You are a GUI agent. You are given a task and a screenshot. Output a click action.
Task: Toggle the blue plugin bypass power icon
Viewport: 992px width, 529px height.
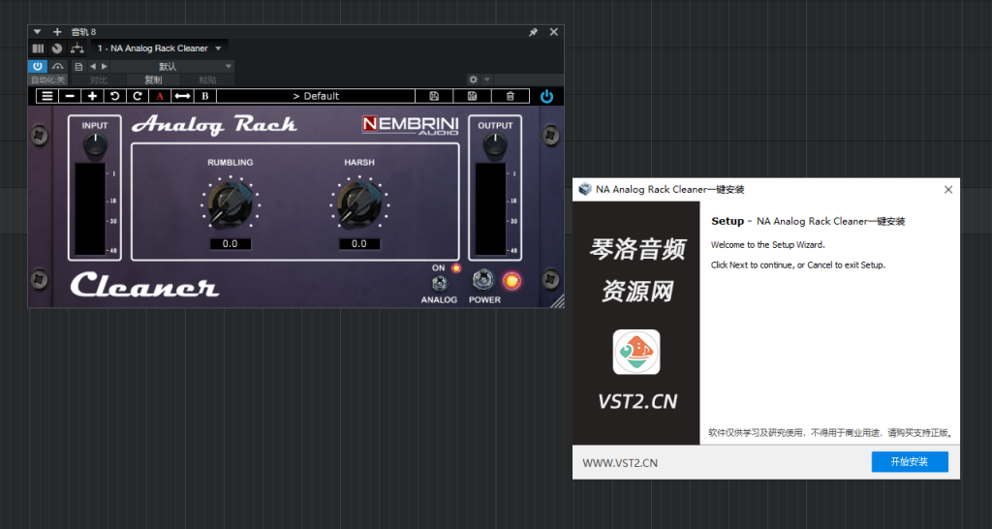point(546,96)
